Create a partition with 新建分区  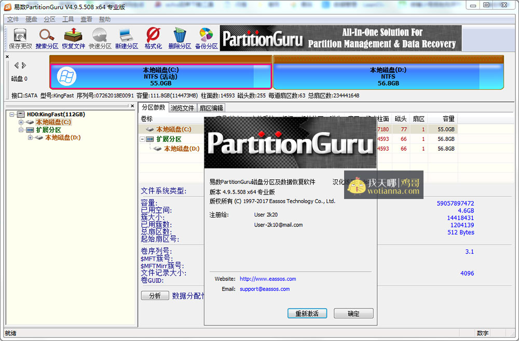[x=127, y=39]
